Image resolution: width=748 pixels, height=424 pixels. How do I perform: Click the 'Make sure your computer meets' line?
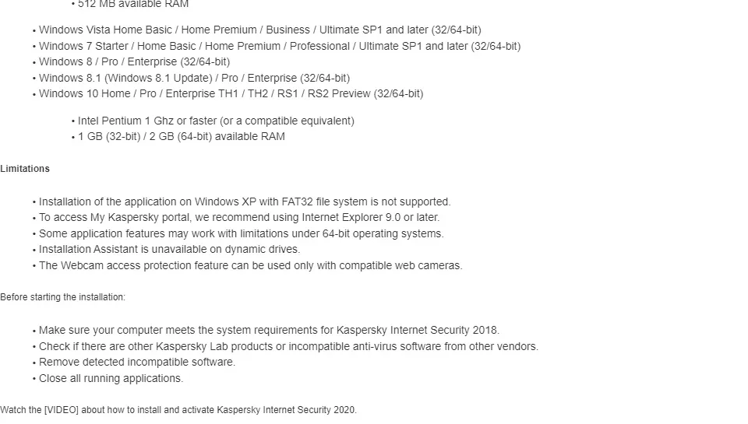click(269, 331)
